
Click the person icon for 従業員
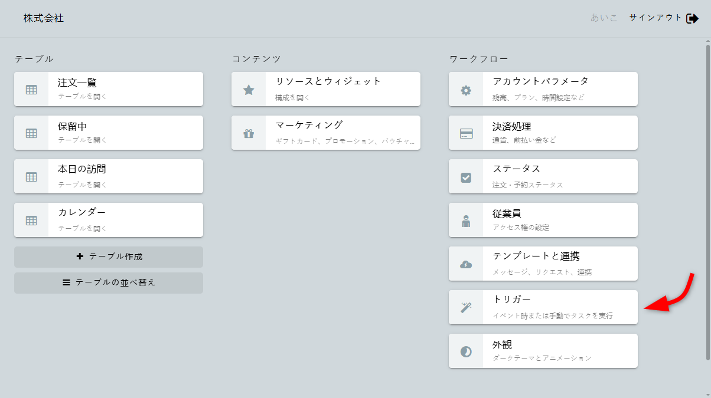466,221
